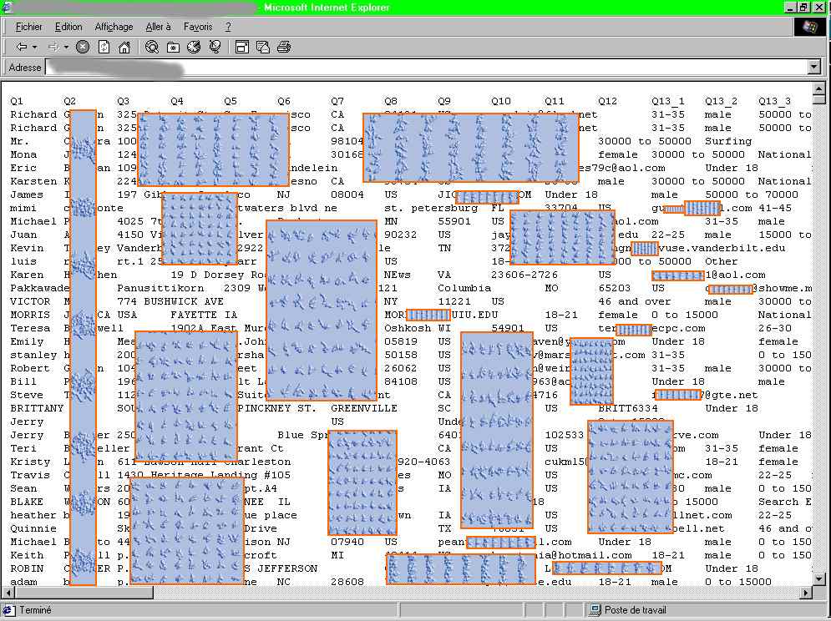The width and height of the screenshot is (831, 621).
Task: Click the horizontal scrollbar thumb
Action: (84, 593)
